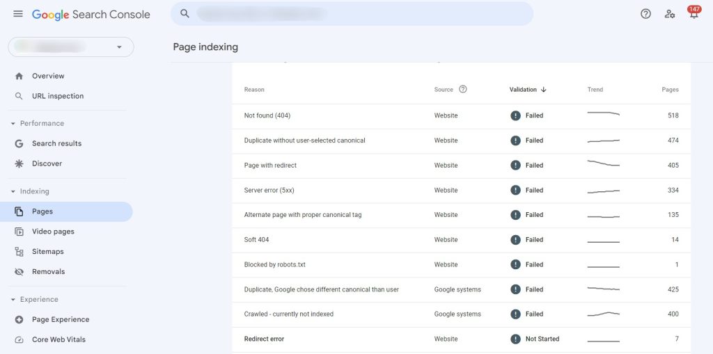Viewport: 713px width, 354px height.
Task: Click trend sparkline for Crawled - currently not indexed
Action: (604, 314)
